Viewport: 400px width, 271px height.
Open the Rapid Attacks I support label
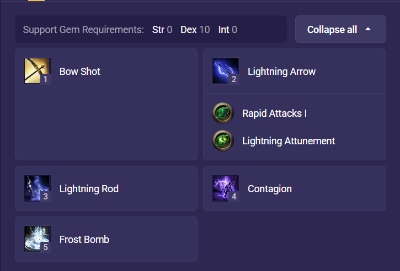tap(275, 113)
